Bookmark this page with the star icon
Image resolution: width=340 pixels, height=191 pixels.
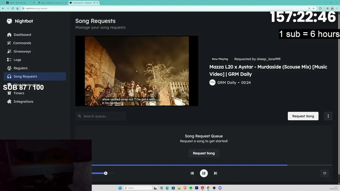[313, 8]
